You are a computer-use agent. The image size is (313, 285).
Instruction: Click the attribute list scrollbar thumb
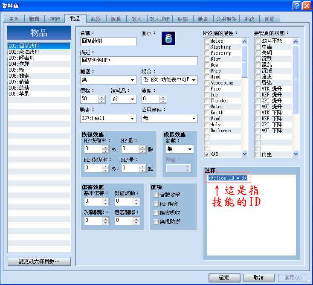[244, 61]
